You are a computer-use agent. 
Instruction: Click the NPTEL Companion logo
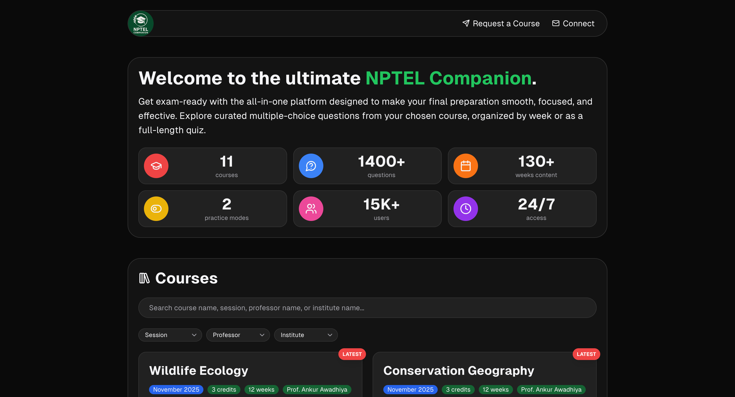pyautogui.click(x=141, y=23)
